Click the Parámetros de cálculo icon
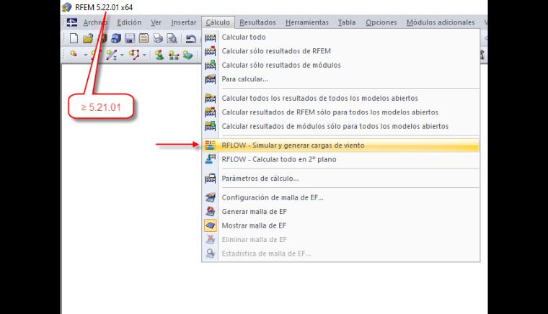 click(210, 179)
